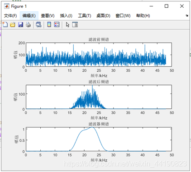
Task: Open the 桌面(D) menu
Action: click(103, 16)
